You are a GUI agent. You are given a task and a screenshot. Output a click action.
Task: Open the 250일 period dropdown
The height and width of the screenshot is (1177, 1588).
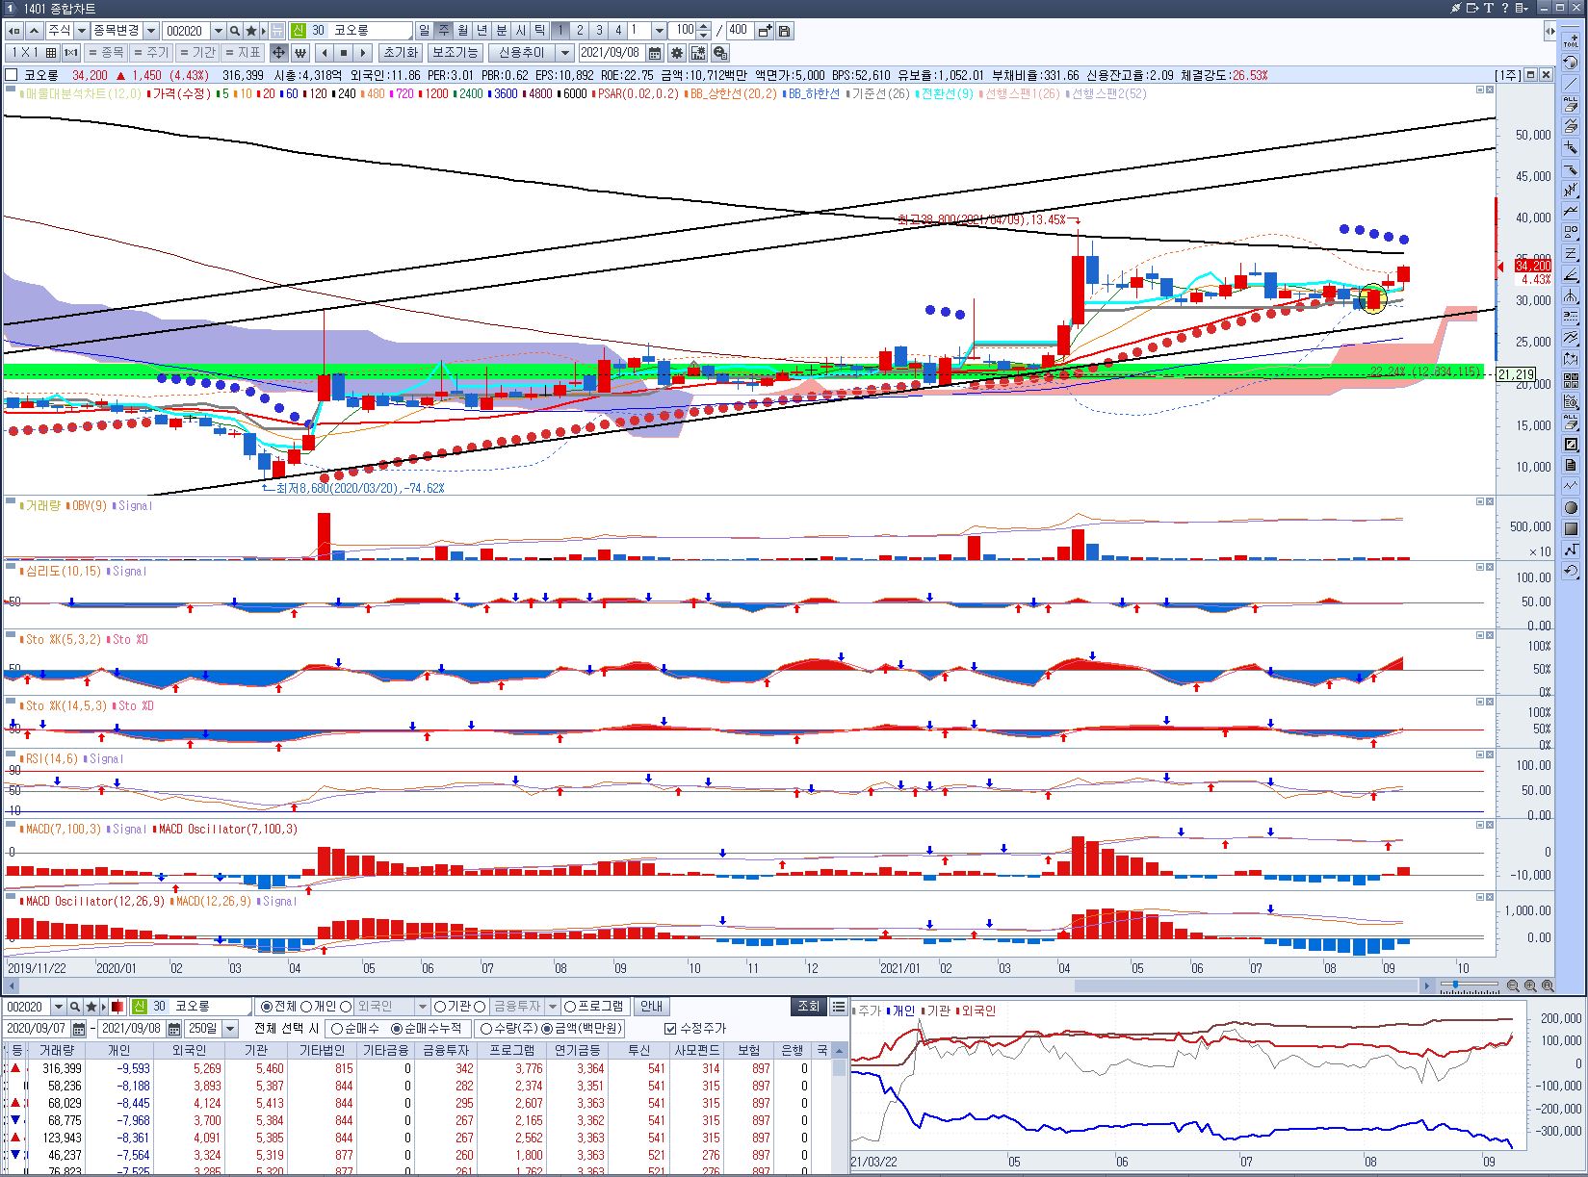[x=229, y=1029]
